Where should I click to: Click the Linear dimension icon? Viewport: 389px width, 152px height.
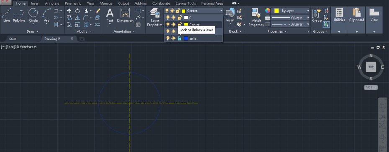[x=138, y=11]
